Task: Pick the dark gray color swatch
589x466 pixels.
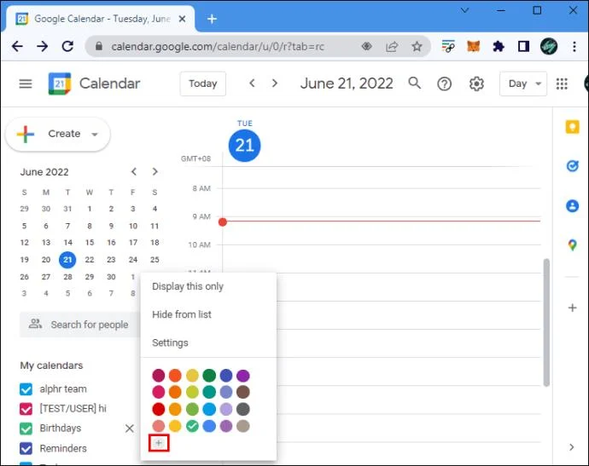Action: (243, 409)
